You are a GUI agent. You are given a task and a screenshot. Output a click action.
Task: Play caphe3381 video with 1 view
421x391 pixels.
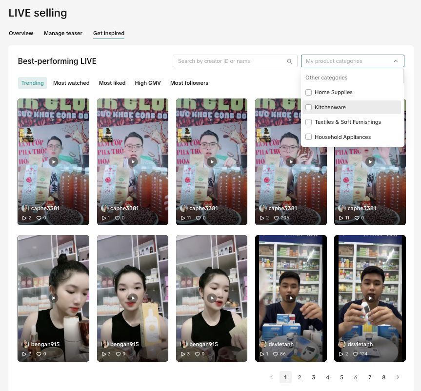(x=133, y=162)
